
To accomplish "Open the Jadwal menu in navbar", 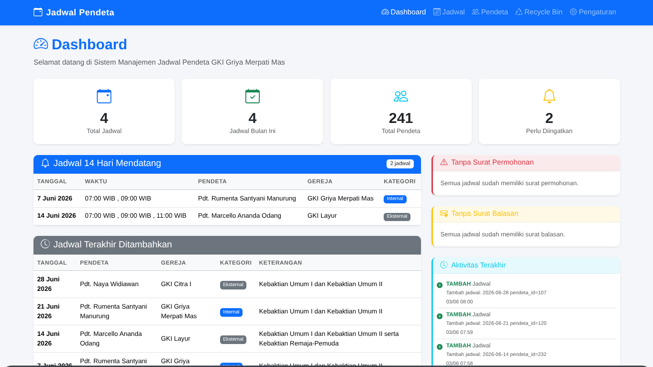I will tap(449, 12).
